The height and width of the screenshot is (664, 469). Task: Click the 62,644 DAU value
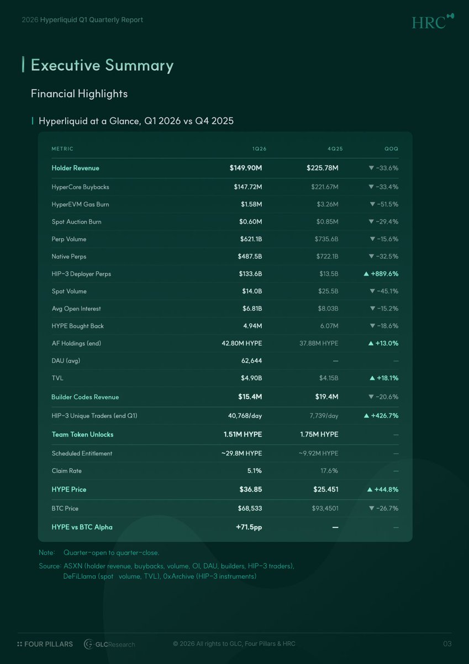tap(252, 361)
